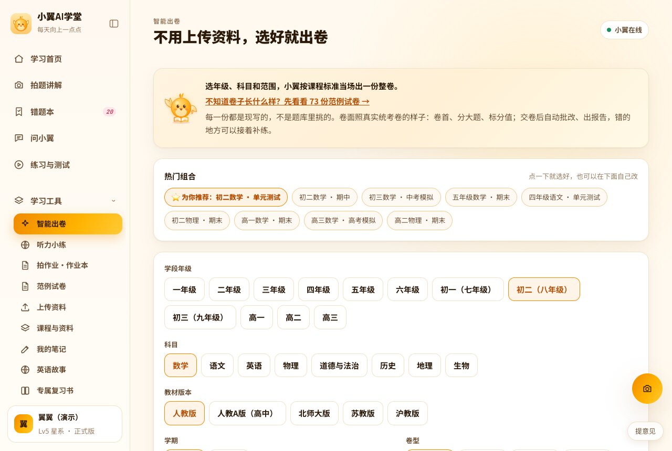
Task: Click the 提意见 feedback button
Action: pos(645,431)
